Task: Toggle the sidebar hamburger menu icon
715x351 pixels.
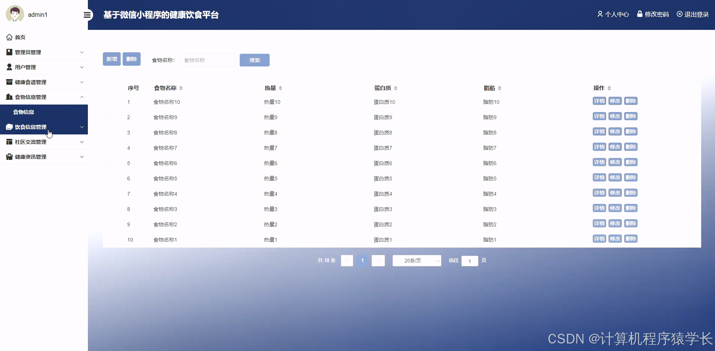Action: [88, 15]
